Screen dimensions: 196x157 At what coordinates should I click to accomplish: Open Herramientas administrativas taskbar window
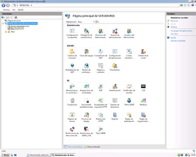(38, 155)
